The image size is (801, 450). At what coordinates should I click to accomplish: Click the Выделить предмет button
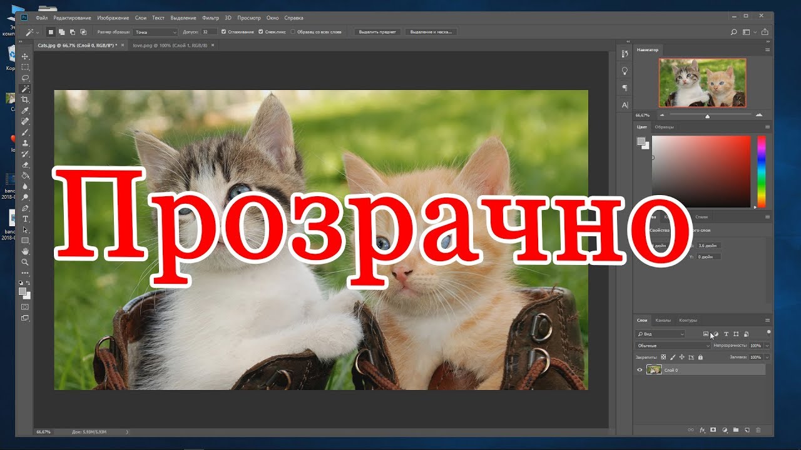click(x=377, y=32)
